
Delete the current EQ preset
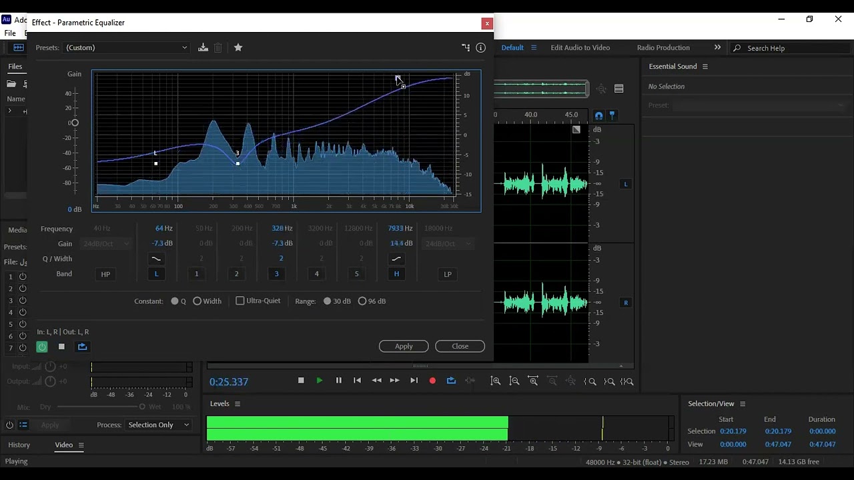pyautogui.click(x=218, y=47)
